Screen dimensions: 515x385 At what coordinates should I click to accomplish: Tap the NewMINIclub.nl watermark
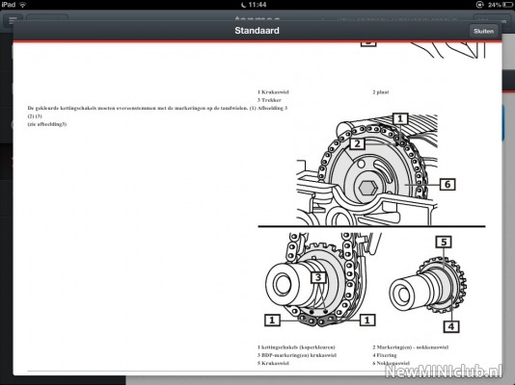[x=444, y=372]
